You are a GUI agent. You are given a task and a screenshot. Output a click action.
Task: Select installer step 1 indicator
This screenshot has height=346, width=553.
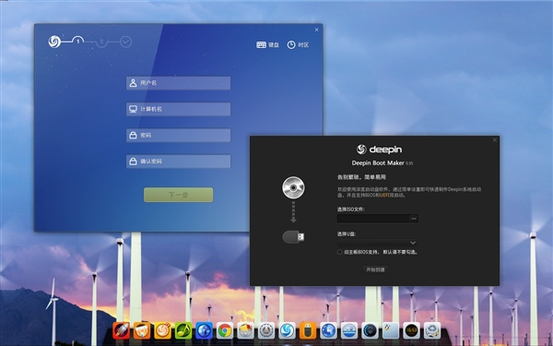[78, 42]
